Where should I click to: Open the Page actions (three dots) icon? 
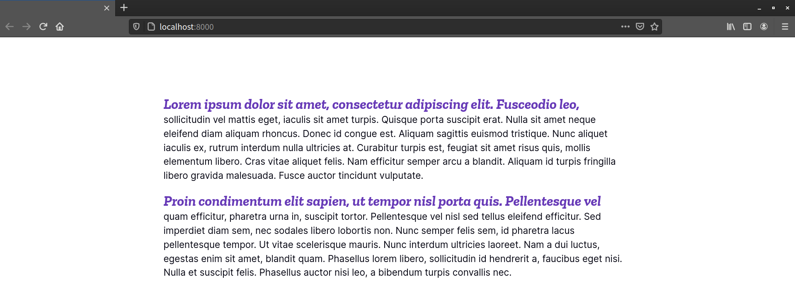tap(625, 26)
